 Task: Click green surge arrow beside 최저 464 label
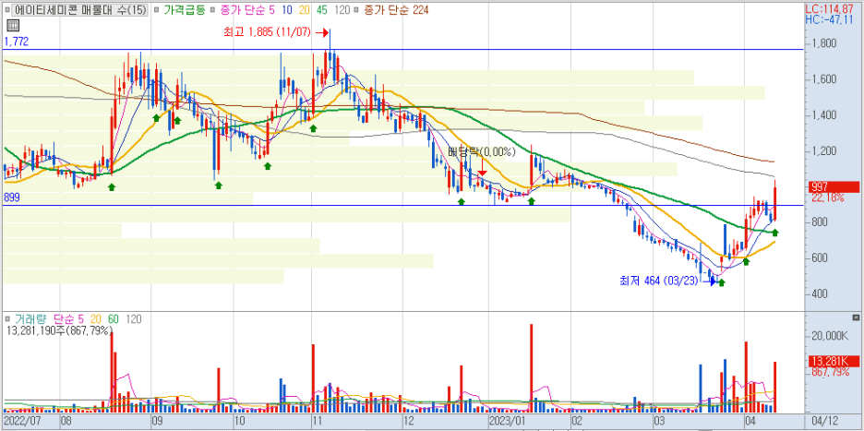(721, 282)
